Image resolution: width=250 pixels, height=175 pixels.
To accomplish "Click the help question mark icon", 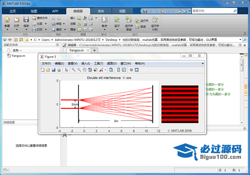I will click(x=185, y=11).
